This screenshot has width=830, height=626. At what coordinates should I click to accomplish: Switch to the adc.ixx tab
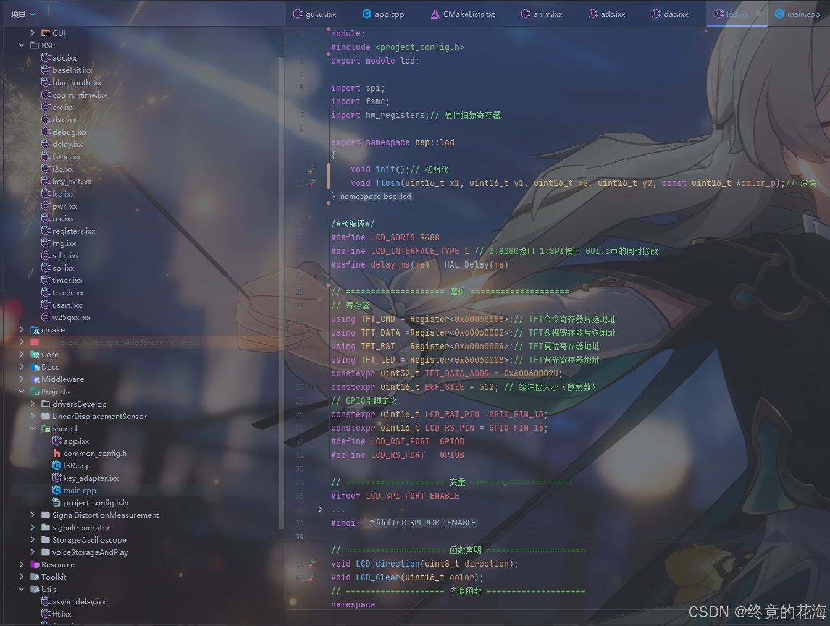point(606,14)
